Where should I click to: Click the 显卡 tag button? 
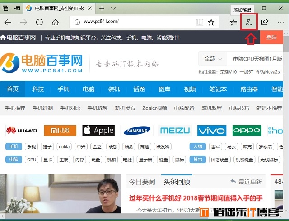(47, 160)
